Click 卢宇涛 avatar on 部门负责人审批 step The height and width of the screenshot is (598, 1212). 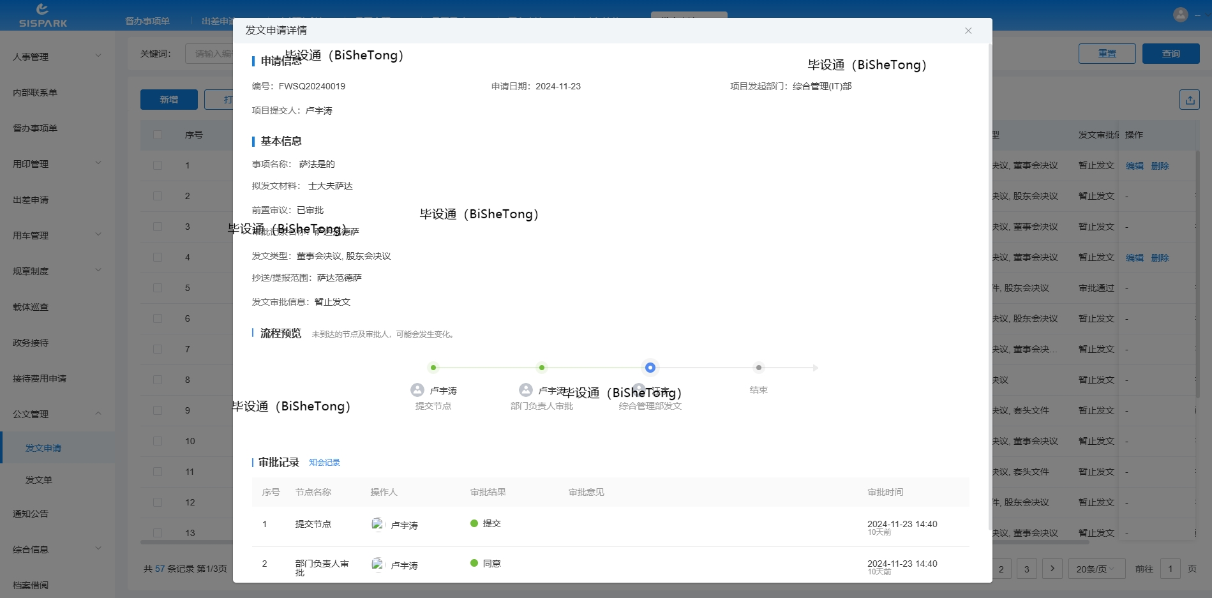click(526, 390)
